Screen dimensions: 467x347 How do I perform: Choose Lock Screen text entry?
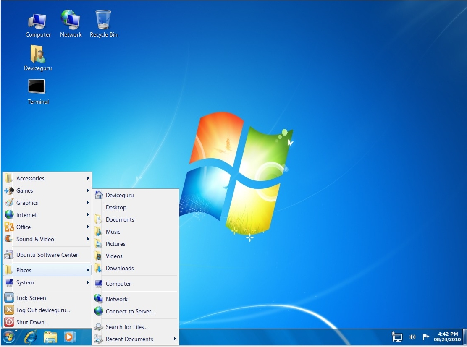[31, 298]
